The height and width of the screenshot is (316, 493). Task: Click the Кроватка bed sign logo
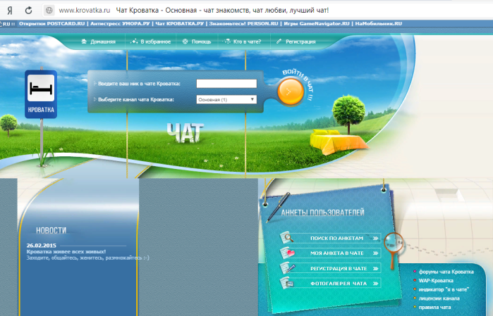tap(41, 94)
